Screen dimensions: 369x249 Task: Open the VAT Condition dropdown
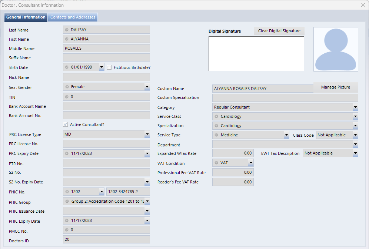(251, 163)
